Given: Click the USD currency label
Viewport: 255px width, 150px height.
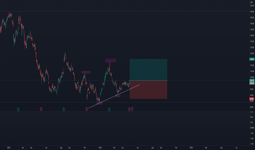Looking at the screenshot, I should tap(252, 2).
